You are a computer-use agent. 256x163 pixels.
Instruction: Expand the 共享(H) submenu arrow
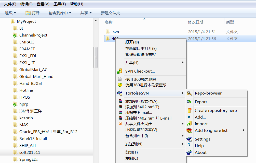(183, 63)
